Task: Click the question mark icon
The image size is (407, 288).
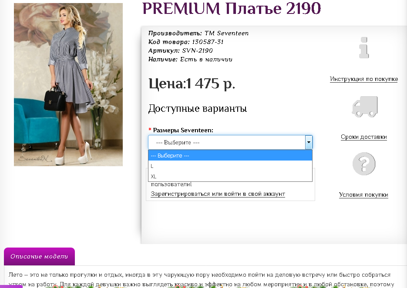Action: point(364,164)
